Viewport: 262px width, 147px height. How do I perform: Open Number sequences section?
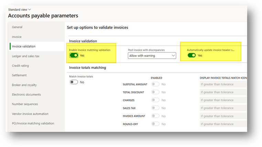pyautogui.click(x=25, y=104)
